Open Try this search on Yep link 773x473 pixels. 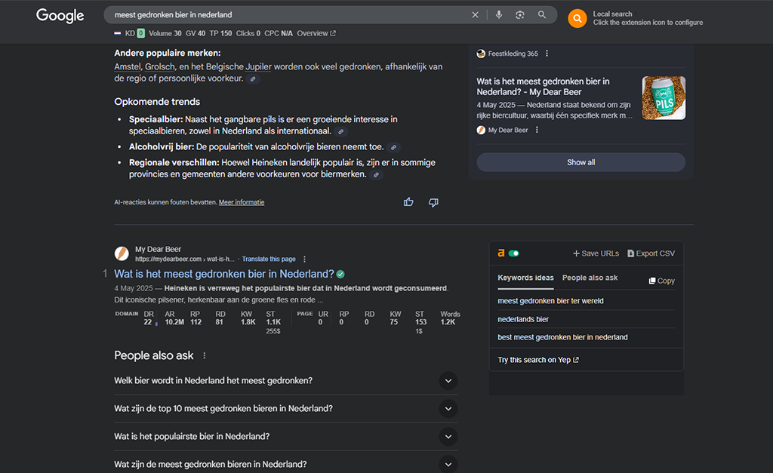(537, 360)
